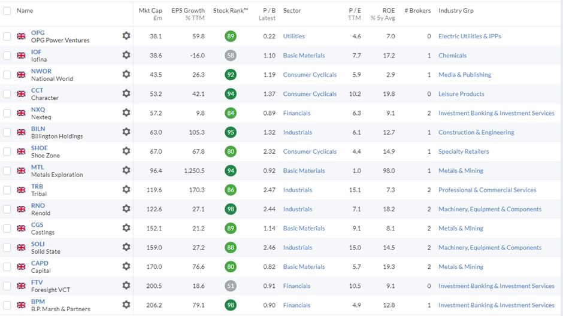Sort by P/E TTM column header
Screen dimensions: 563x316
pos(355,14)
